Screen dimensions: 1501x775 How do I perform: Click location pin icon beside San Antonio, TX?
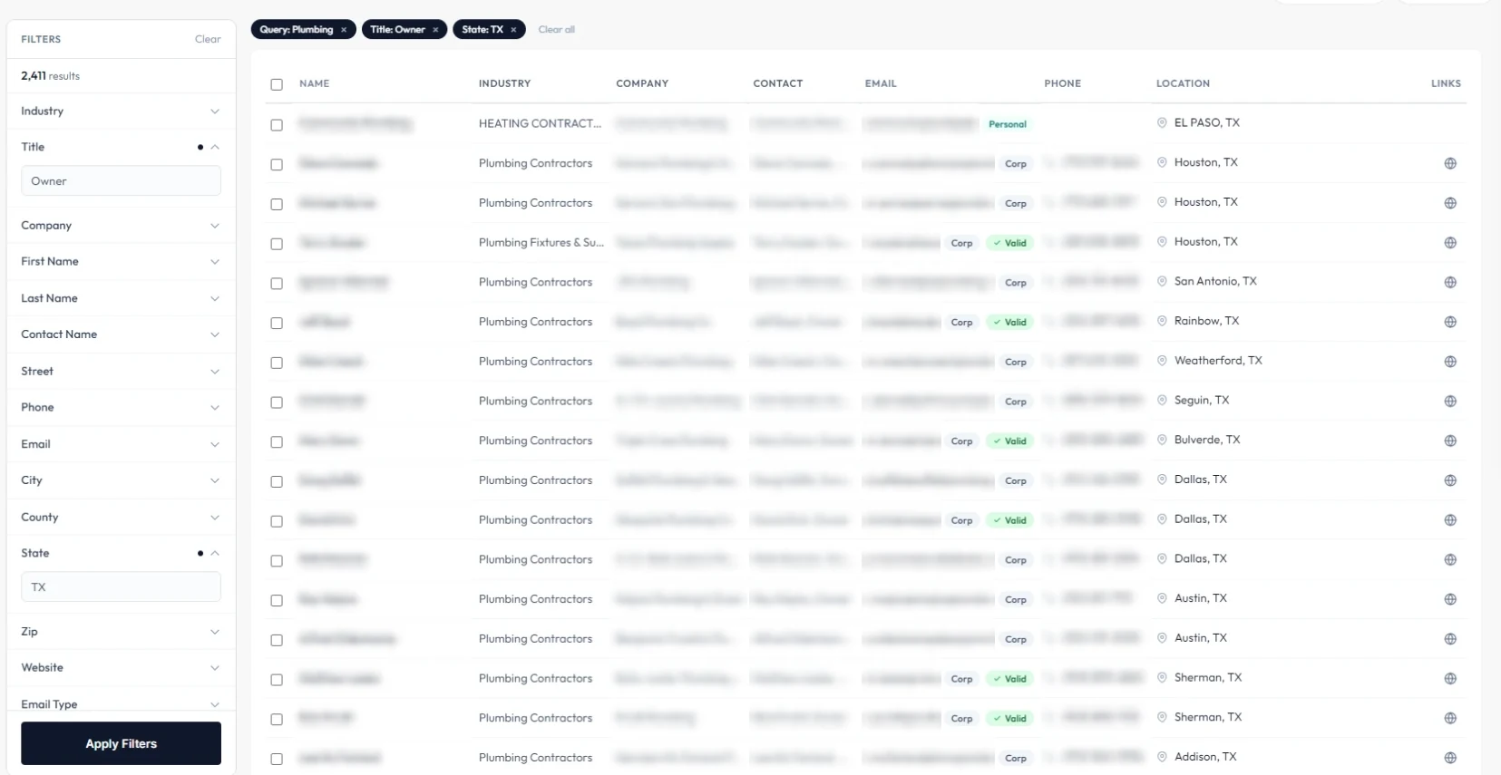point(1162,281)
